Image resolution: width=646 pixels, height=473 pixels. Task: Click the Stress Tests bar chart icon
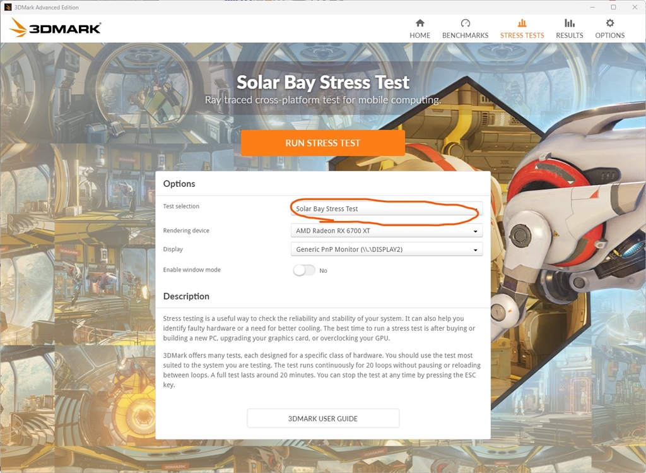(522, 23)
